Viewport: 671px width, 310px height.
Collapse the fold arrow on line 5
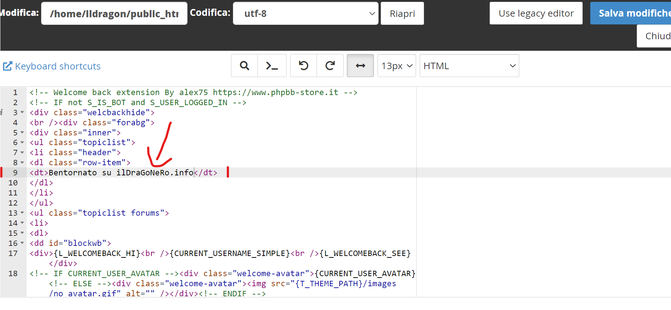pyautogui.click(x=22, y=132)
